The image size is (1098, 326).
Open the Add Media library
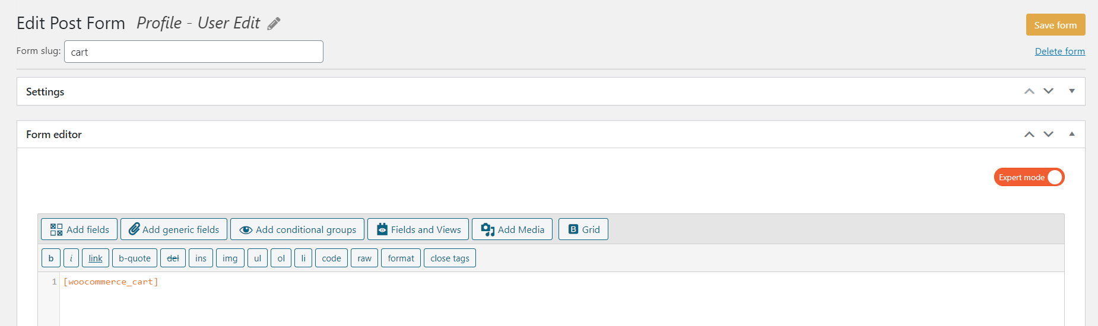512,229
